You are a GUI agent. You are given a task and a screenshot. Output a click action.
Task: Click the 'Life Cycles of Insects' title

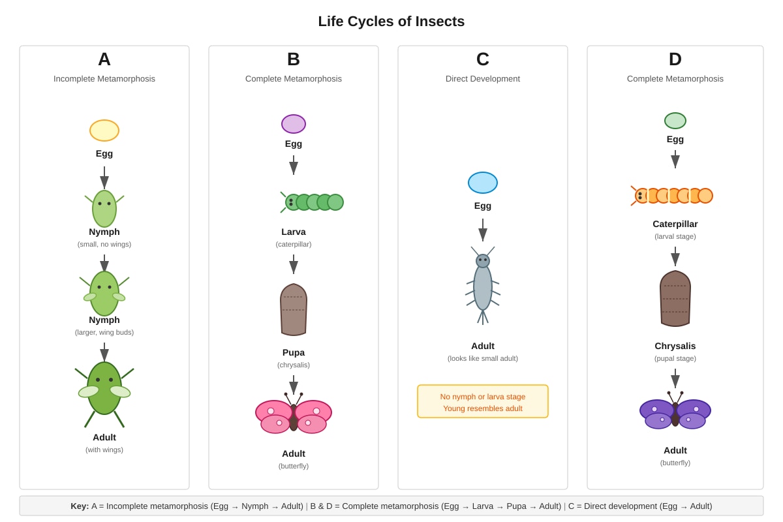tap(391, 22)
